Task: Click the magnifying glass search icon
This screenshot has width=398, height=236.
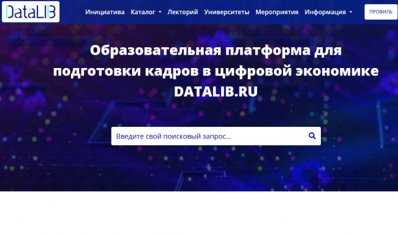Action: pos(312,136)
